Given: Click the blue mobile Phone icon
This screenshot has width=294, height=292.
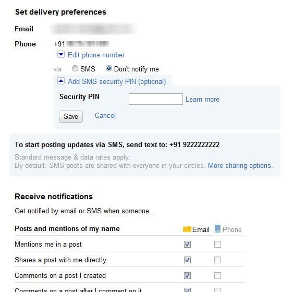Looking at the screenshot, I should pos(217,229).
